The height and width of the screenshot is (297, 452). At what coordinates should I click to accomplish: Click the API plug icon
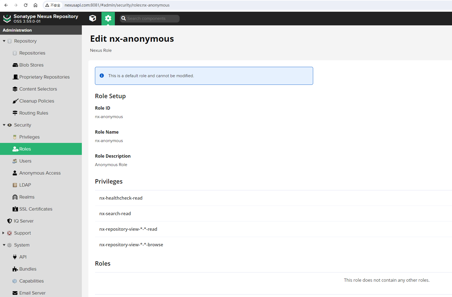[15, 257]
